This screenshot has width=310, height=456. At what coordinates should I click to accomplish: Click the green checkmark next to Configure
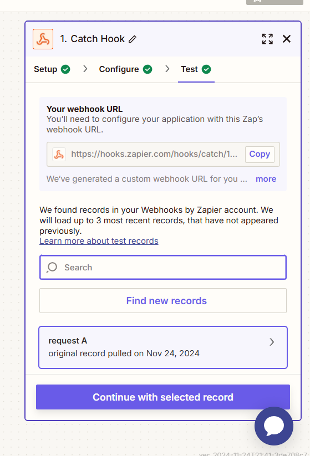pyautogui.click(x=148, y=69)
